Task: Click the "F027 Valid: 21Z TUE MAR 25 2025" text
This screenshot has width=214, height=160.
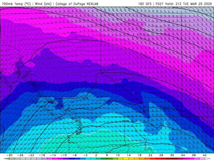Action: click(184, 4)
